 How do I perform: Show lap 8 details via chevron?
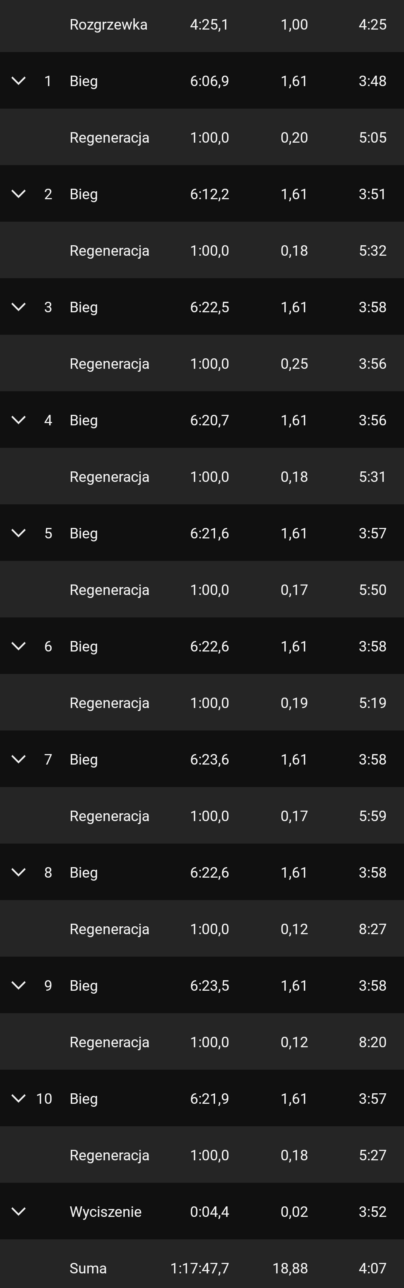click(x=18, y=872)
